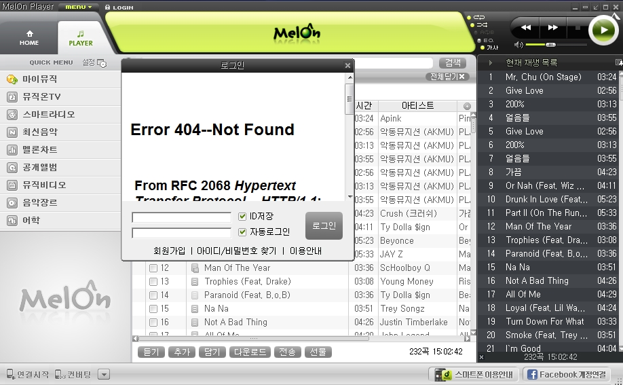623x385 pixels.
Task: Click the 선물 gift button
Action: (x=318, y=352)
